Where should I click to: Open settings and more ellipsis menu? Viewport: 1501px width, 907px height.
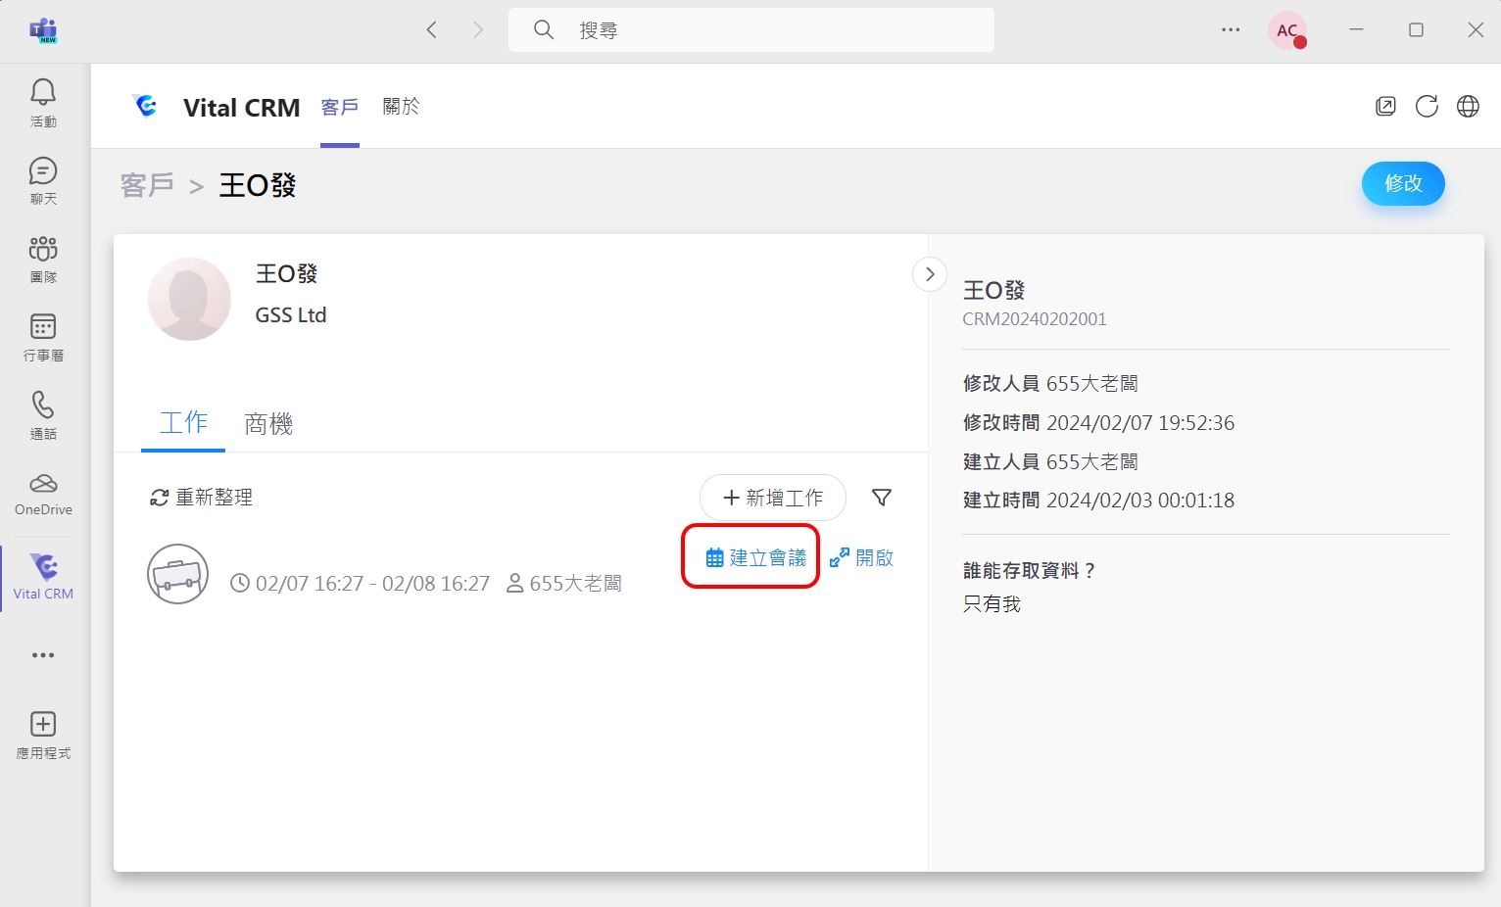pos(1231,30)
